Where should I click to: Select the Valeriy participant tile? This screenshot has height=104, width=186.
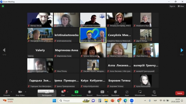click(x=40, y=50)
